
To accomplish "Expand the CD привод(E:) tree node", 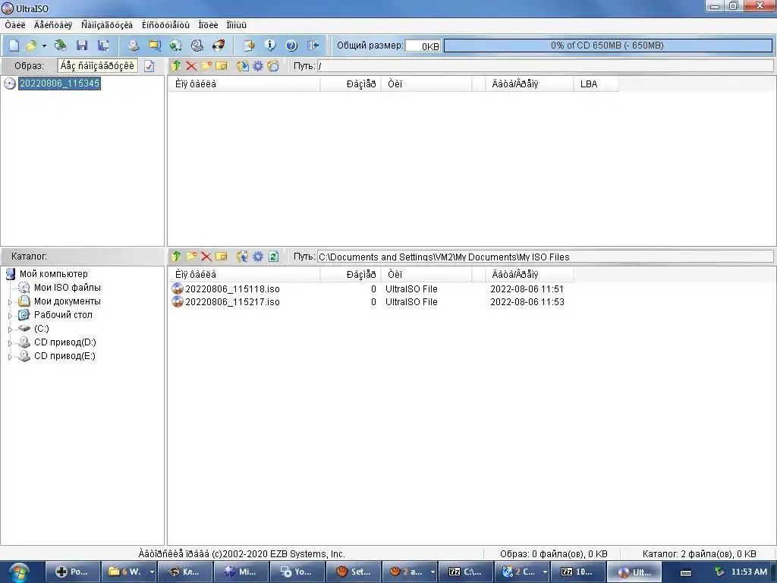I will click(x=10, y=357).
